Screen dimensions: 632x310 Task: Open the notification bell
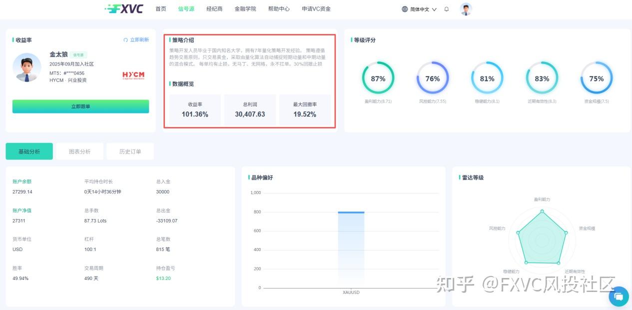(x=447, y=9)
